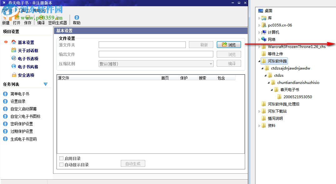Screen dimensions: 336x184
Task: Toggle the 自动显示目录 checkbox
Action: [x=61, y=165]
